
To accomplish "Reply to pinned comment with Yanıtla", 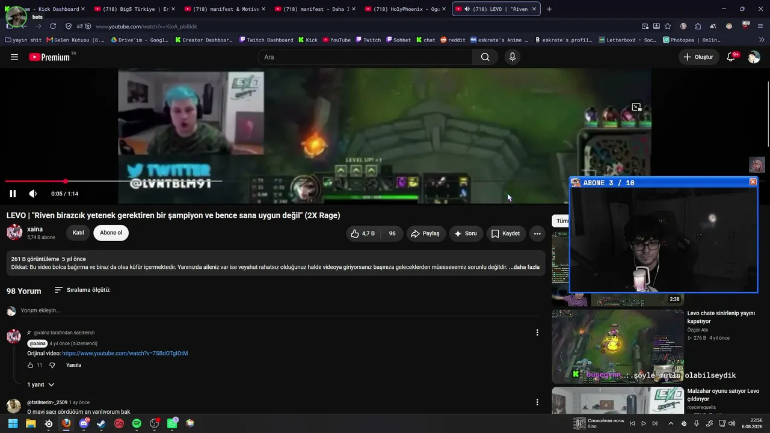I will (73, 365).
